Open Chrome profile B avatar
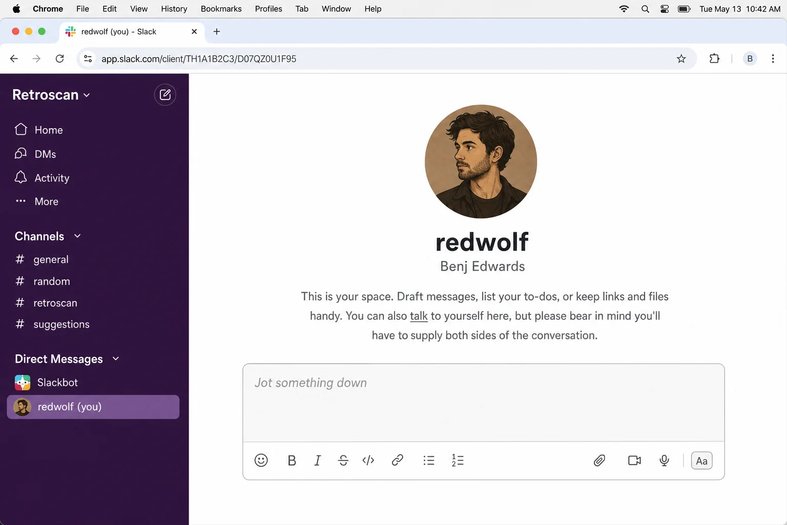This screenshot has width=787, height=525. click(750, 58)
